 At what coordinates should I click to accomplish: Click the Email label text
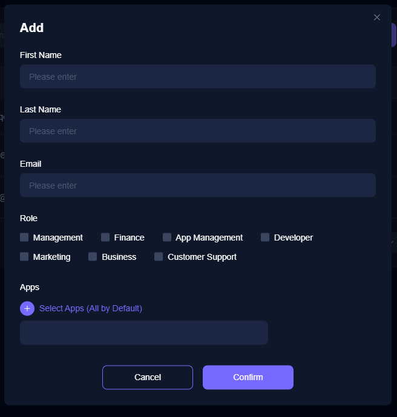coord(31,164)
